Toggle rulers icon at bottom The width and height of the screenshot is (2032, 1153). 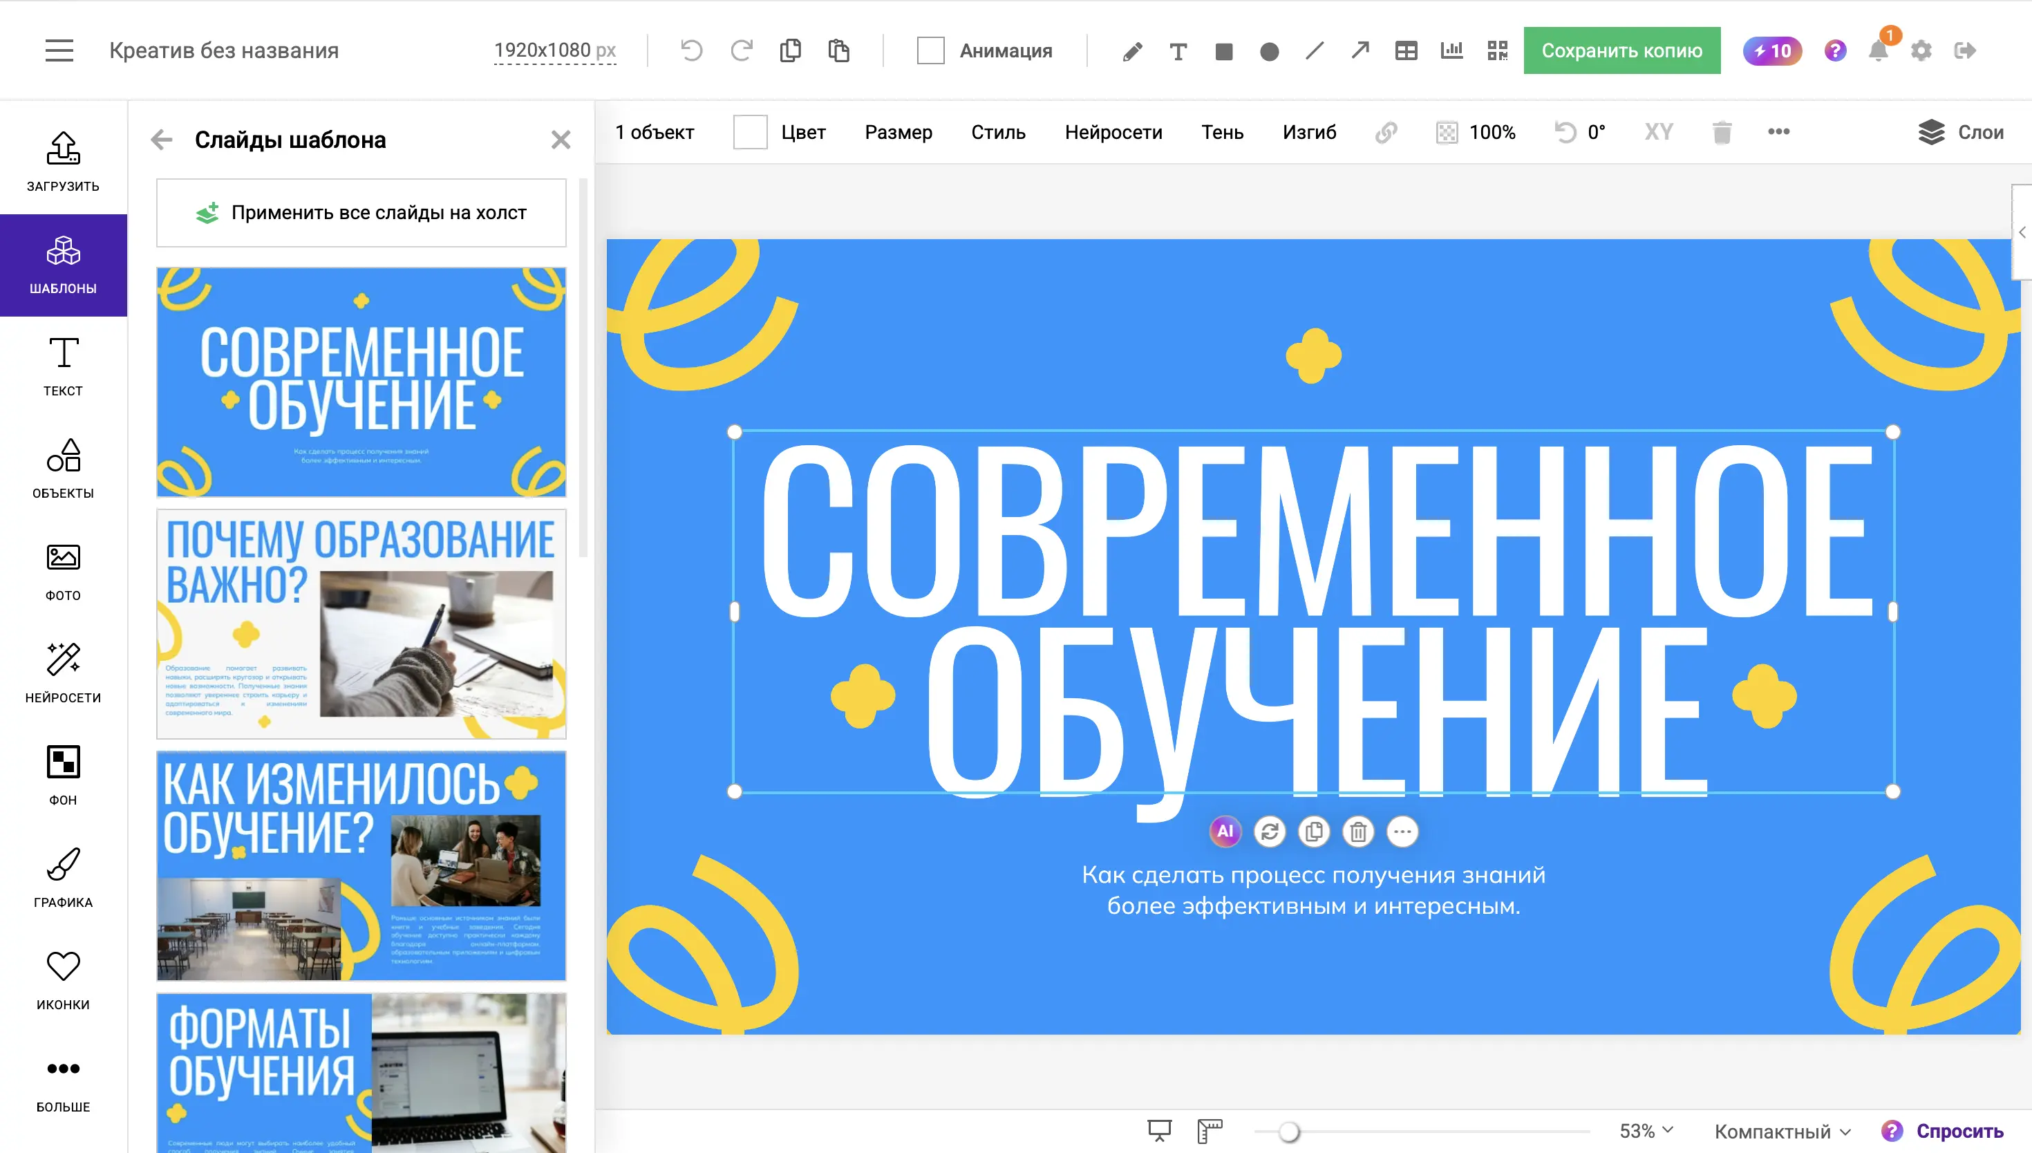[1210, 1130]
